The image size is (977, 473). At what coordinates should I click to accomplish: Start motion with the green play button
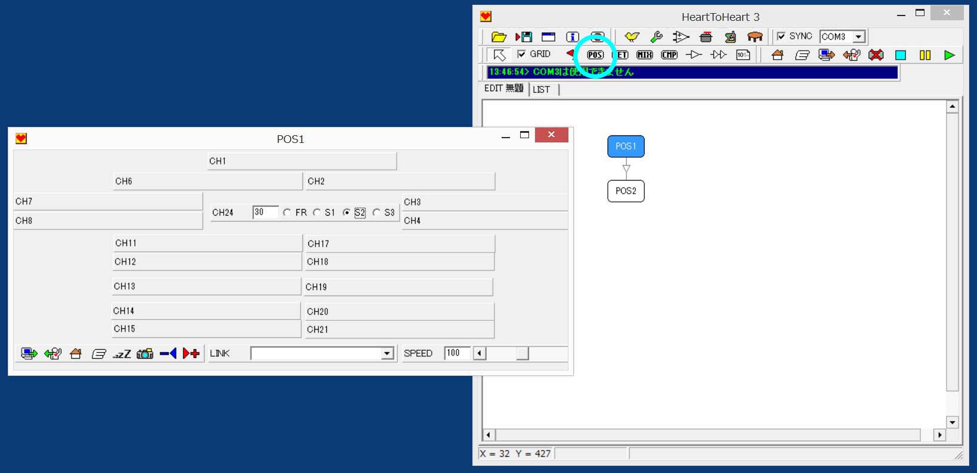coord(950,55)
